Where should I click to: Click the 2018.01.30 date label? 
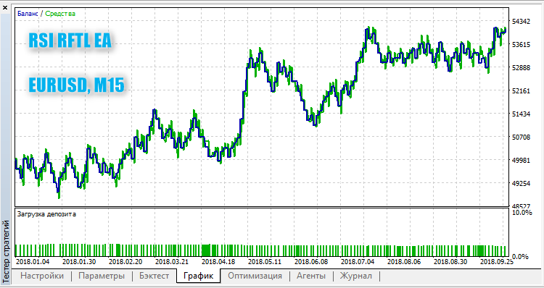click(79, 261)
